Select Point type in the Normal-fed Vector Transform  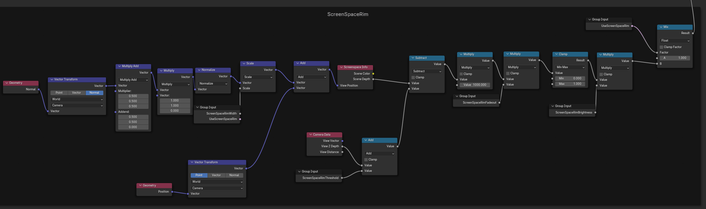tap(59, 93)
